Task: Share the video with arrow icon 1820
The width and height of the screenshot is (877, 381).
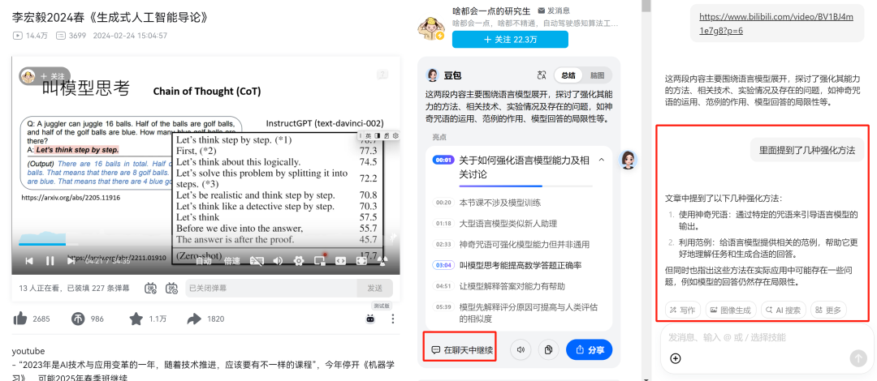Action: pyautogui.click(x=194, y=319)
